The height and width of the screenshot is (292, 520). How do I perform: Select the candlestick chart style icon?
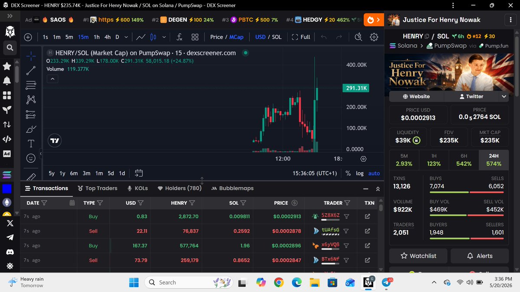(x=153, y=37)
